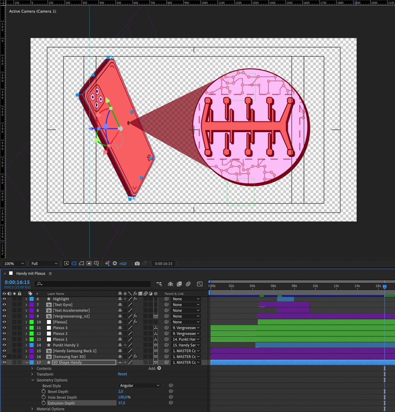Toggle the transparency grid button
395x412 pixels.
[x=74, y=264]
